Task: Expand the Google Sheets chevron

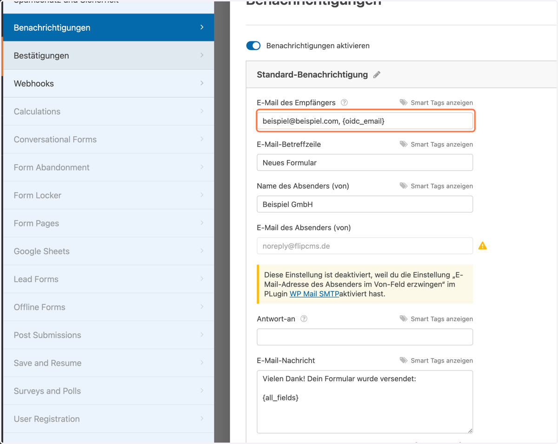Action: tap(202, 251)
